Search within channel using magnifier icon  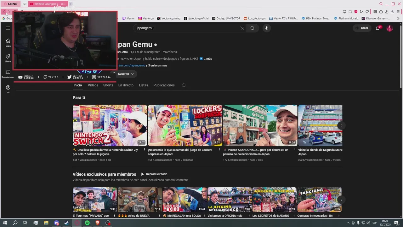tap(184, 85)
